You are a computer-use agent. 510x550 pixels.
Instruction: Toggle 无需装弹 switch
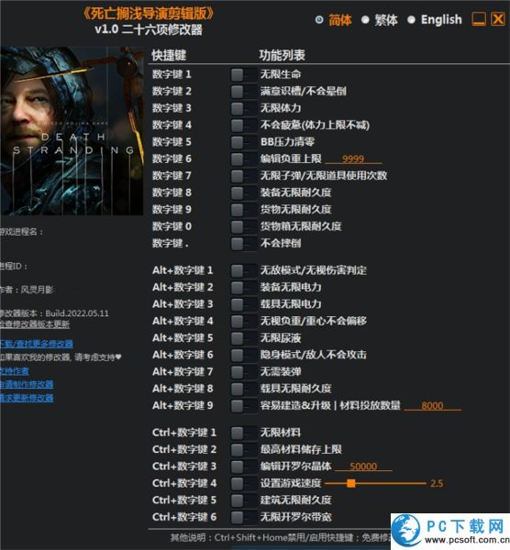point(243,372)
